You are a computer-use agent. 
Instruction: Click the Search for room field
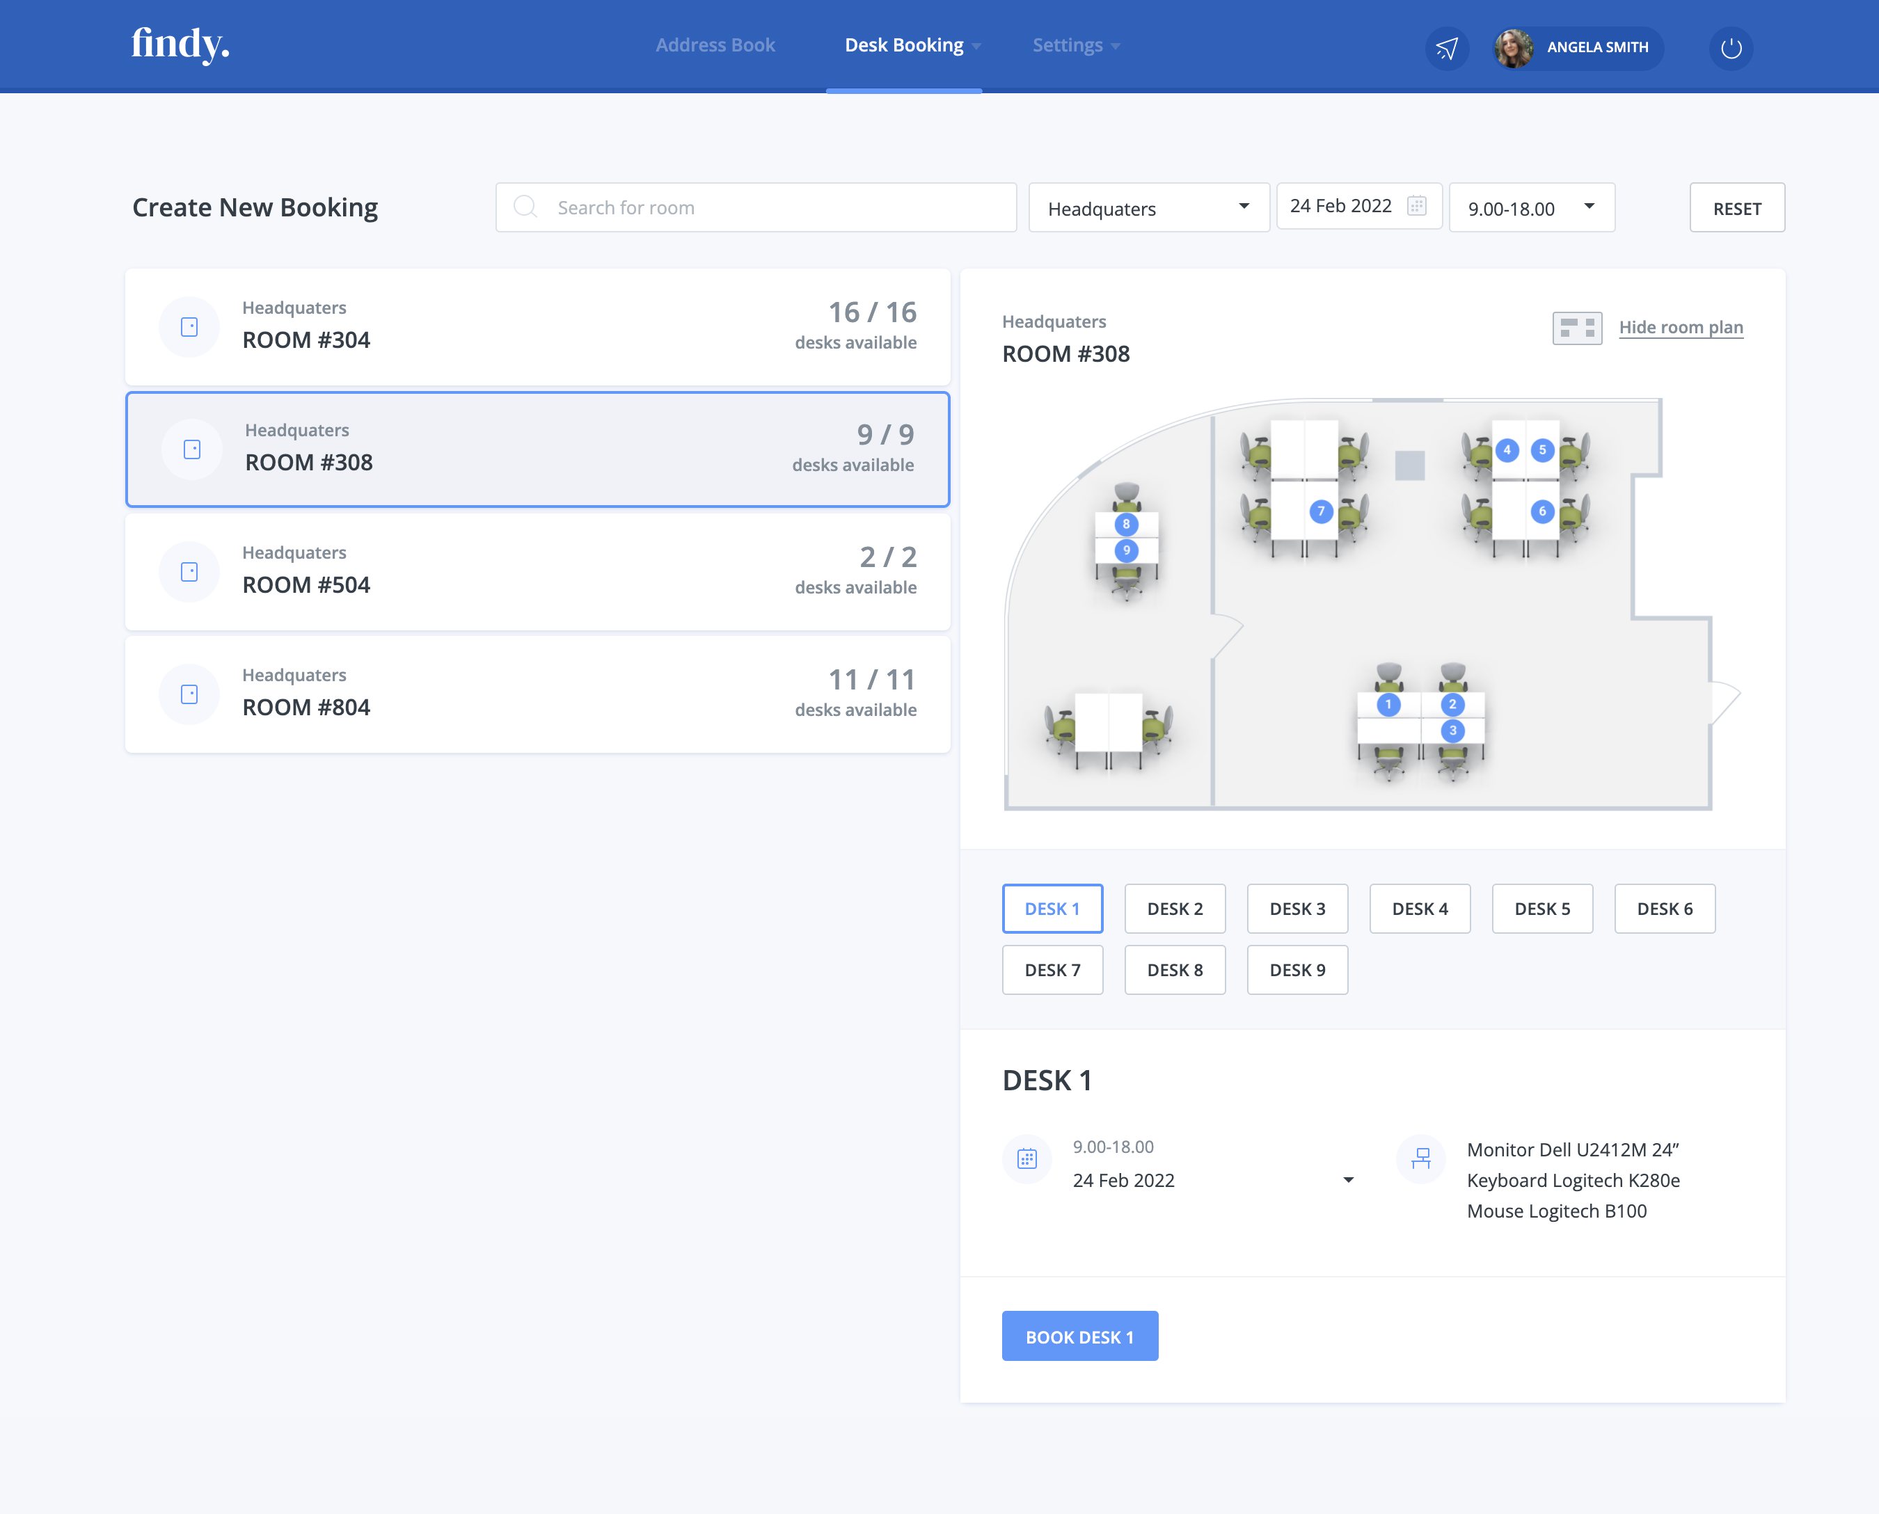[756, 207]
